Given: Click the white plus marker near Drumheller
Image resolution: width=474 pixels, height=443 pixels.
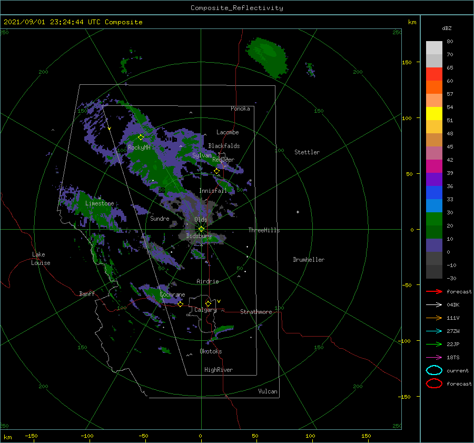Looking at the screenshot, I should [298, 212].
